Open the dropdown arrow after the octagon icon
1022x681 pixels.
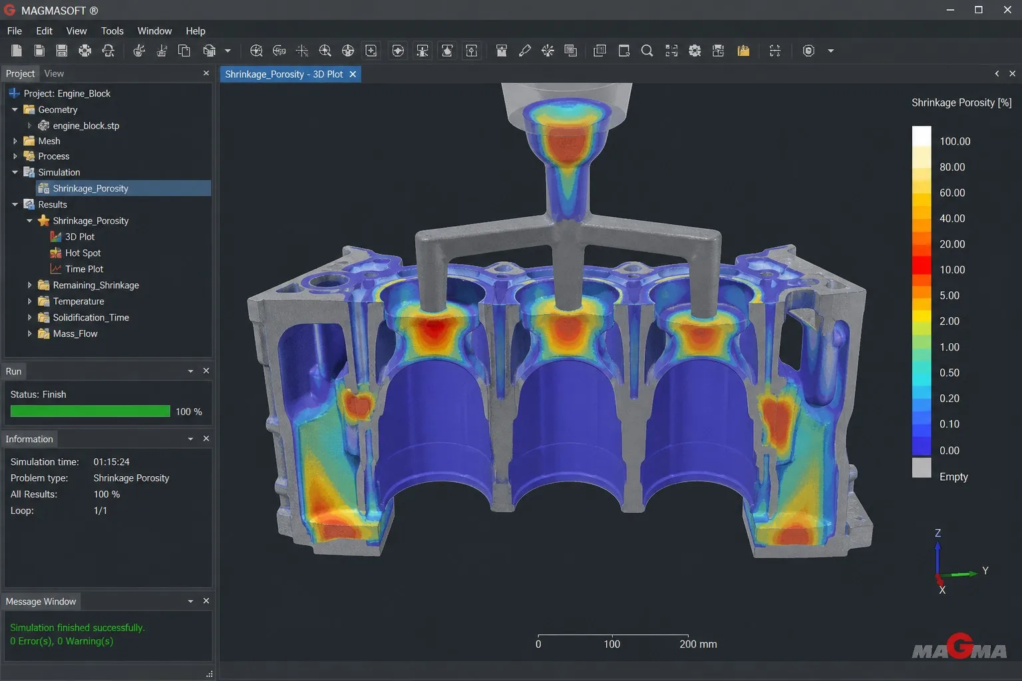(830, 51)
